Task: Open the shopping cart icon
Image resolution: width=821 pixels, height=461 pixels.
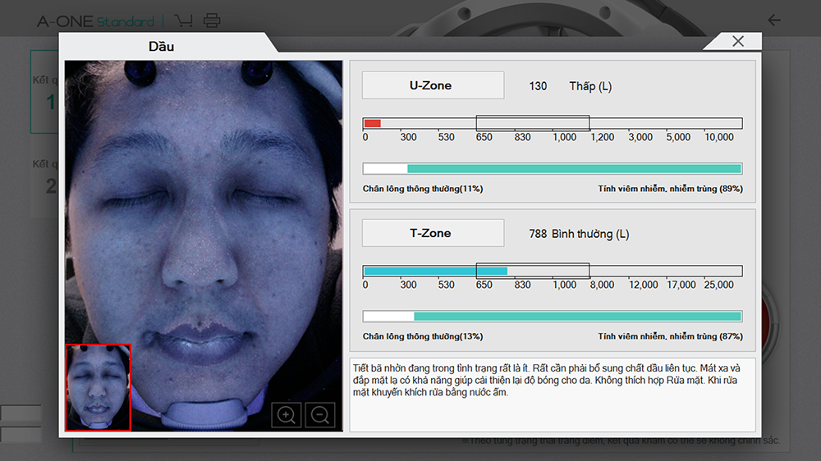Action: (184, 21)
